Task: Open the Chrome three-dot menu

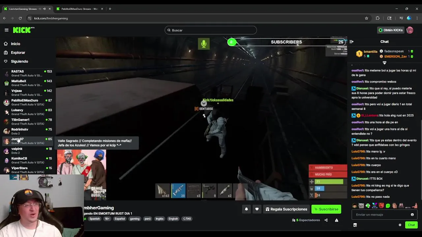Action: [x=417, y=18]
